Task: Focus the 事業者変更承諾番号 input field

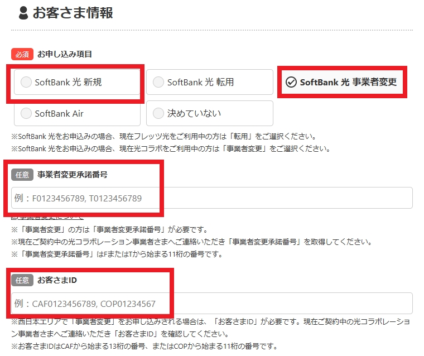Action: [x=212, y=198]
